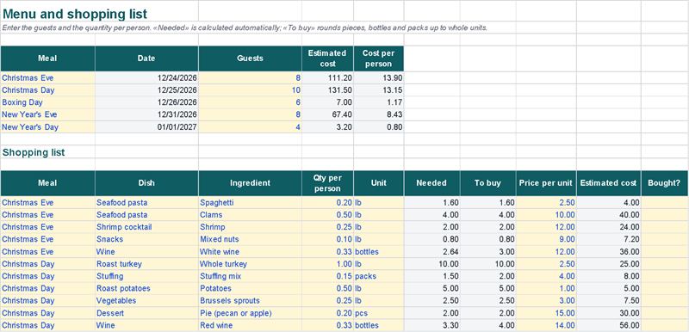Click the Boxing Day meal cell
The image size is (689, 332).
point(47,102)
